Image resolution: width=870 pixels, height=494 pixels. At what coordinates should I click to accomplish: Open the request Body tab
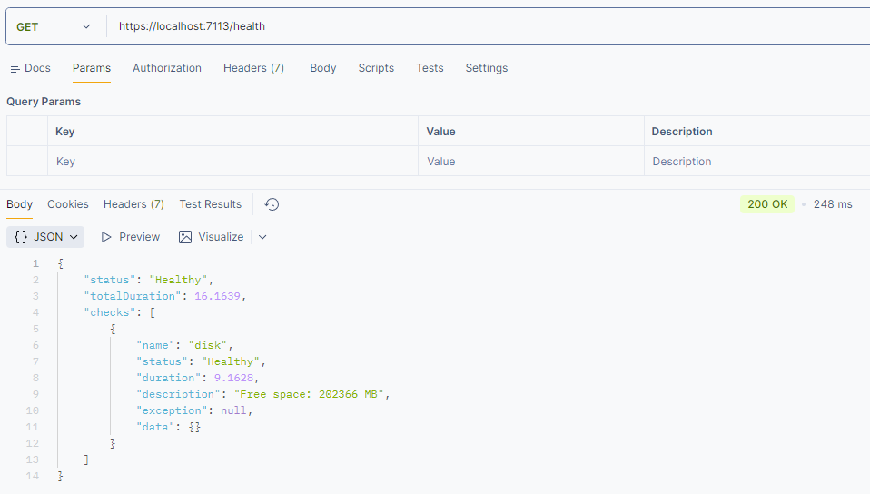323,68
